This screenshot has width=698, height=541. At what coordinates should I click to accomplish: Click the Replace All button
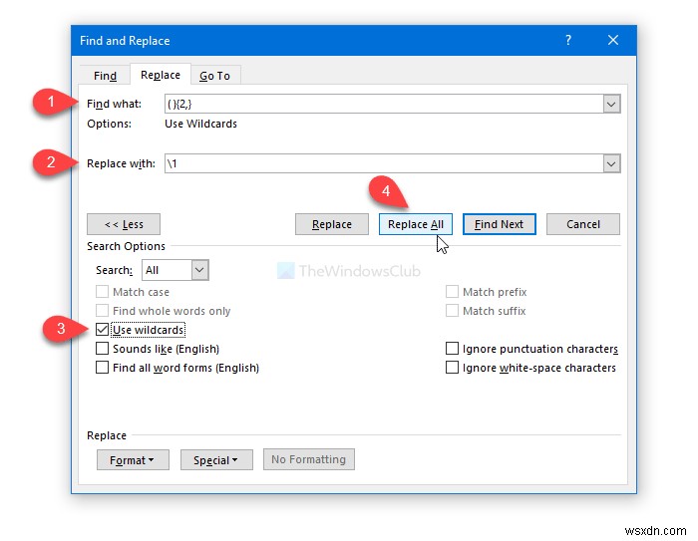(x=416, y=224)
